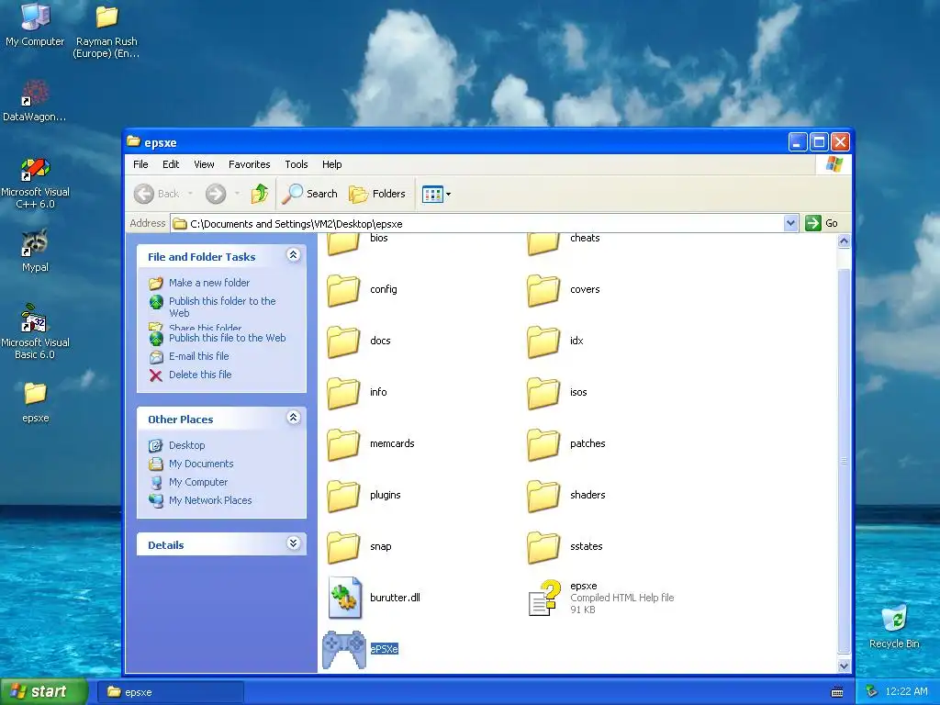Select the memcards folder icon
This screenshot has width=940, height=705.
[x=343, y=445]
